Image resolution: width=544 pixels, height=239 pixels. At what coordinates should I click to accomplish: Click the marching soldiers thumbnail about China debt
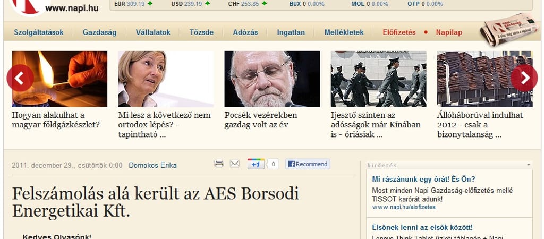pos(378,79)
